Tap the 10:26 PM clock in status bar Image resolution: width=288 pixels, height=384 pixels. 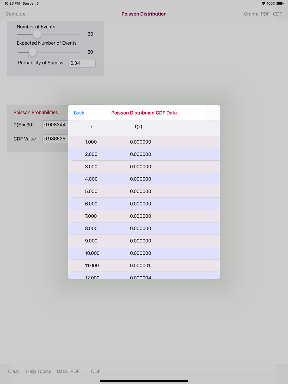12,3
